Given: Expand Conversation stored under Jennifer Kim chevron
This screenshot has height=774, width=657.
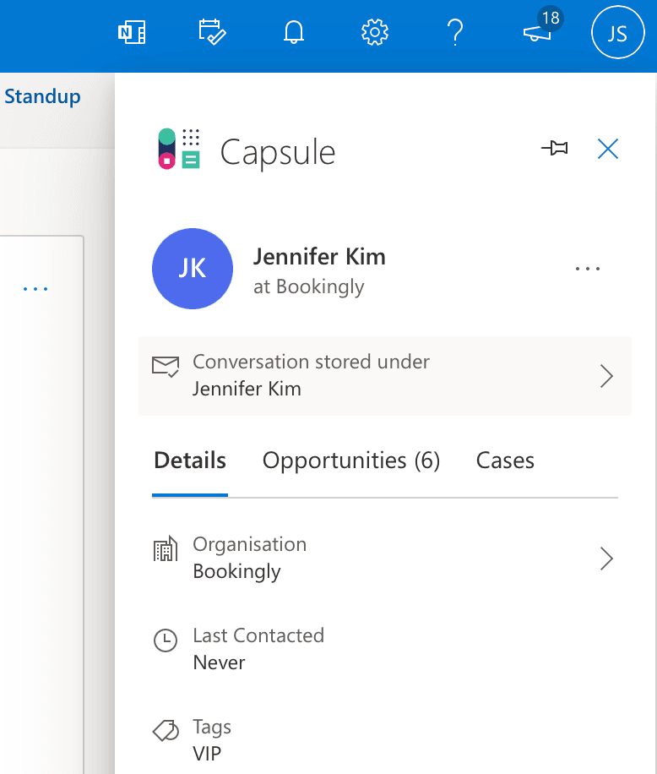Looking at the screenshot, I should [606, 376].
